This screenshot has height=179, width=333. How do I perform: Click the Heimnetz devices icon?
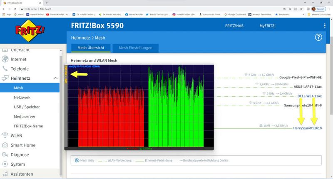coord(5,78)
